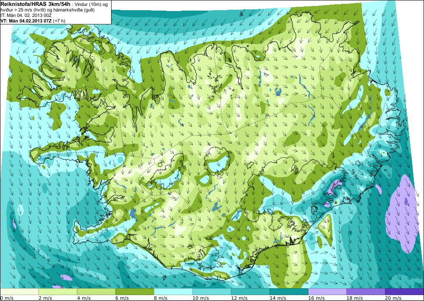Image resolution: width=424 pixels, height=301 pixels.
Task: Click the '20 m/s' legend label
Action: (x=393, y=298)
